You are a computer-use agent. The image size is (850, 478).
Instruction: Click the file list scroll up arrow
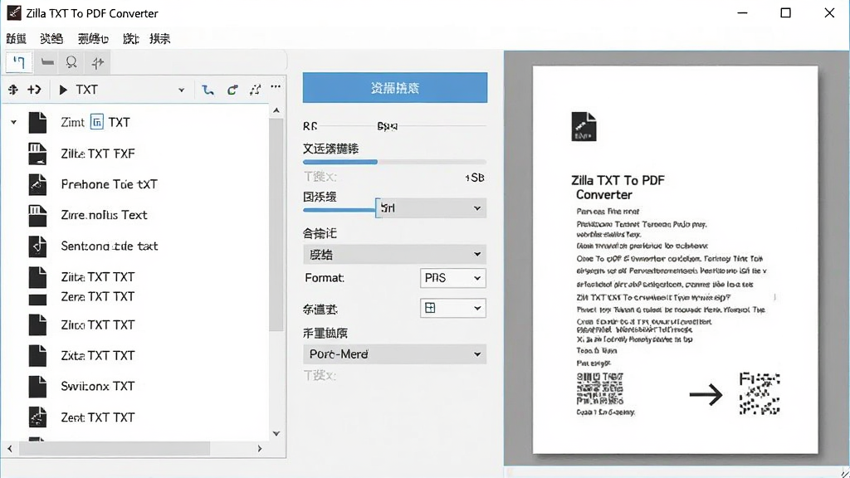276,110
